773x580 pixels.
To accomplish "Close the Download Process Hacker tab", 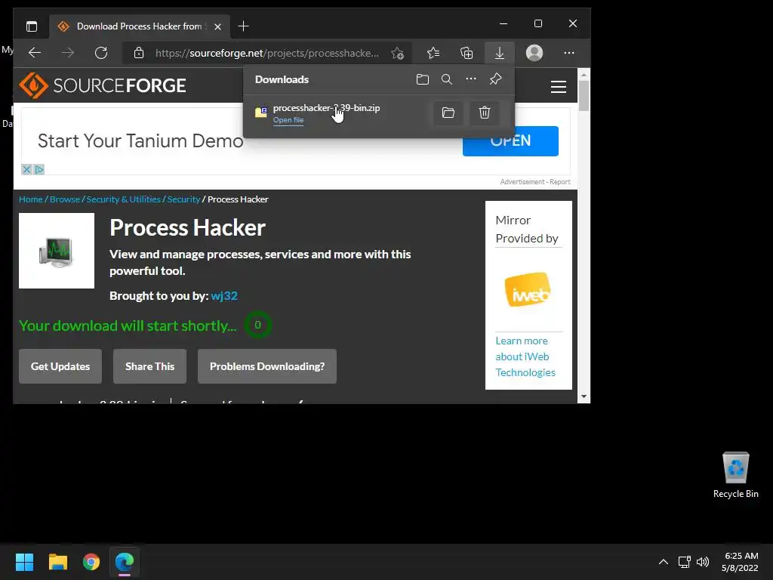I will point(217,26).
